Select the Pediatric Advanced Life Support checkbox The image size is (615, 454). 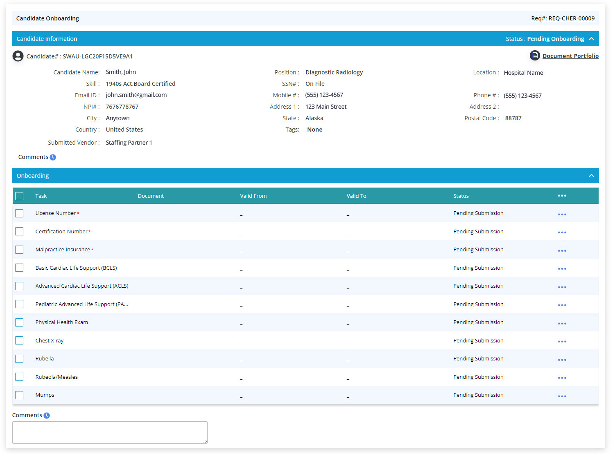click(19, 304)
